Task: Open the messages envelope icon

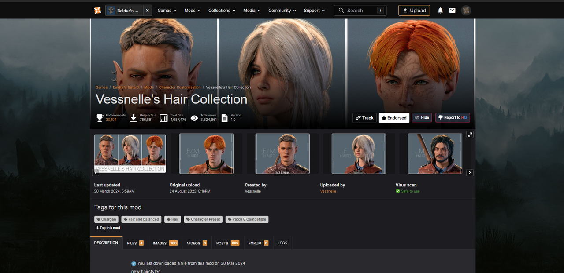Action: click(452, 11)
